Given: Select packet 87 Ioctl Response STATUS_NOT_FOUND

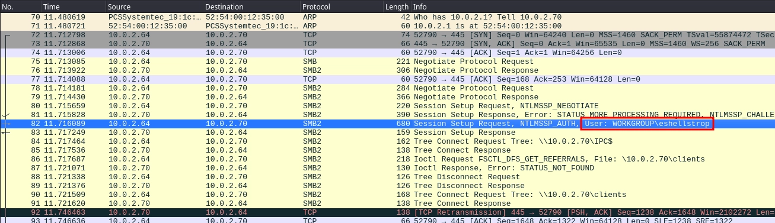Looking at the screenshot, I should [x=387, y=168].
